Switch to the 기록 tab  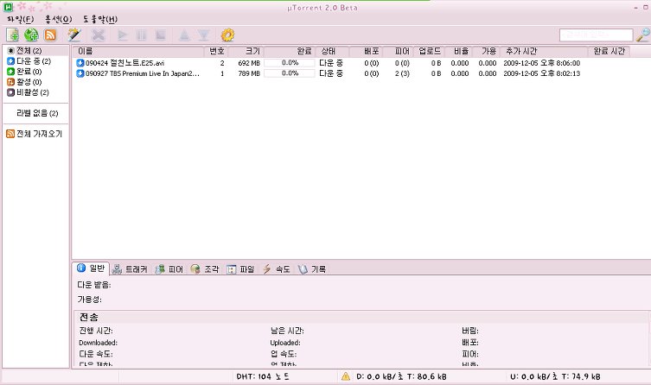click(312, 269)
